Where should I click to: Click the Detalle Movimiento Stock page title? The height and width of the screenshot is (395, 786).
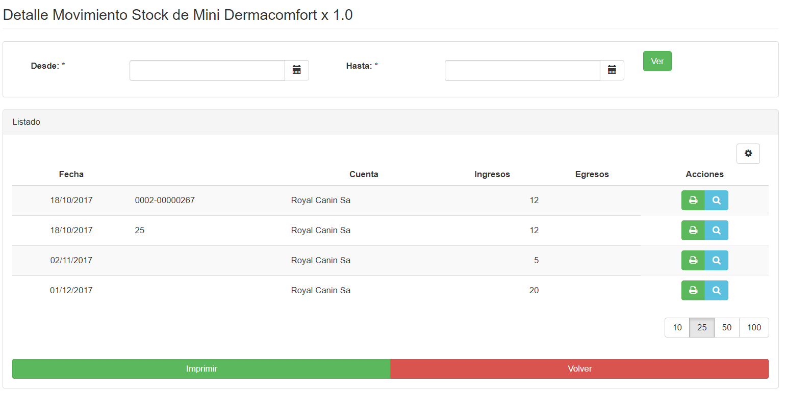point(178,15)
